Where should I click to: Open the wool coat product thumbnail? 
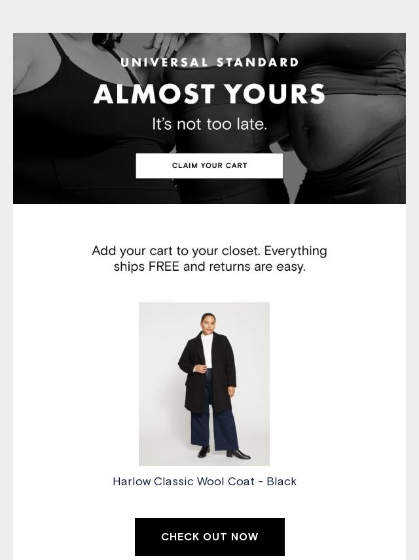pyautogui.click(x=204, y=384)
